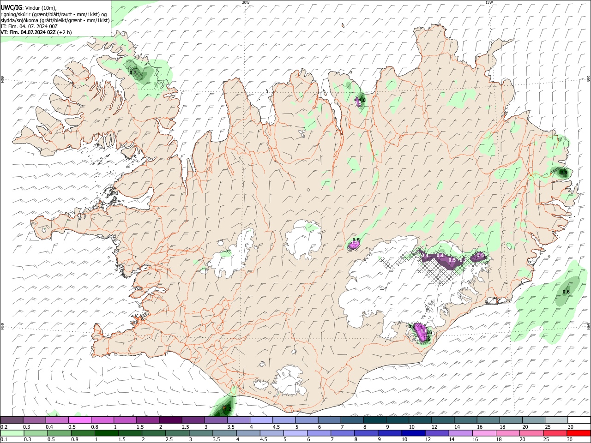Click the pale green 0.1 rain legend swatch
Viewport: 591px width, 443px height.
(x=12, y=433)
